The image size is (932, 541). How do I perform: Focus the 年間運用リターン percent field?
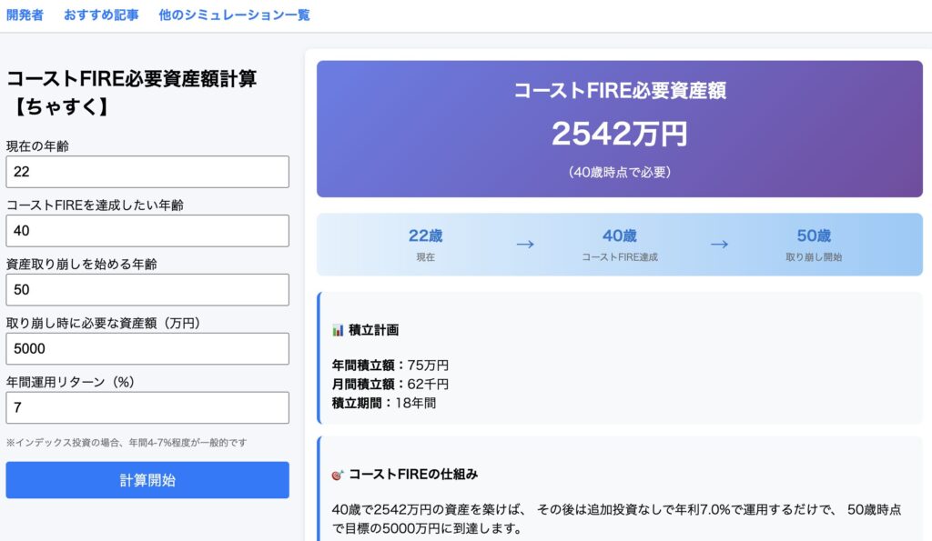coord(147,408)
